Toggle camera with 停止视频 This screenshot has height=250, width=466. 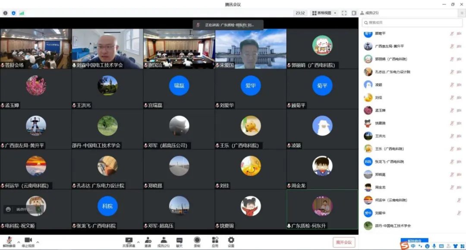coord(28,242)
